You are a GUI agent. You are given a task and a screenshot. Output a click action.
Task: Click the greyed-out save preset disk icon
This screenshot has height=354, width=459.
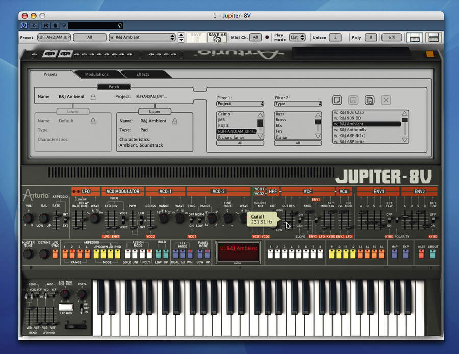point(353,100)
